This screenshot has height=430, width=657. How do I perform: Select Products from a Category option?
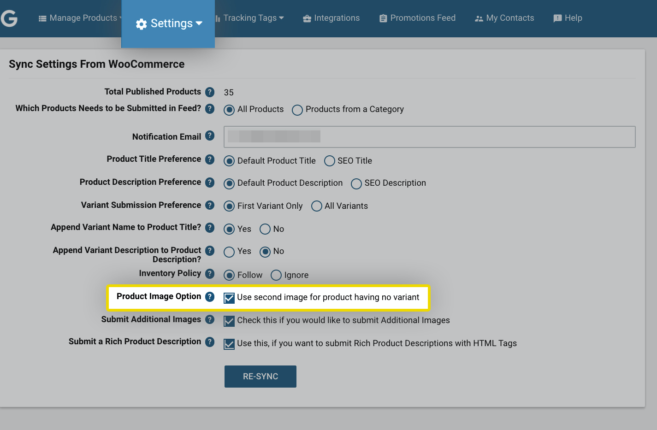[297, 110]
